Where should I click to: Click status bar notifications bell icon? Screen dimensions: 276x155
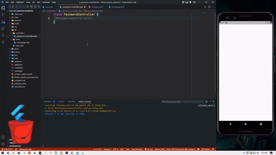pos(213,149)
